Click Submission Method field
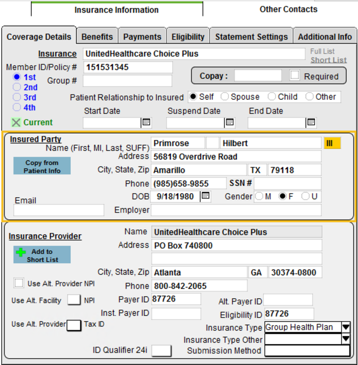358x365 pixels. tap(307, 351)
